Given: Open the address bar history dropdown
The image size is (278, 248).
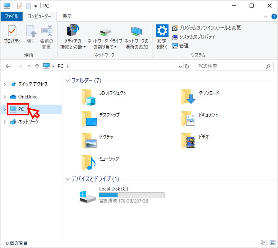Looking at the screenshot, I should coord(180,66).
